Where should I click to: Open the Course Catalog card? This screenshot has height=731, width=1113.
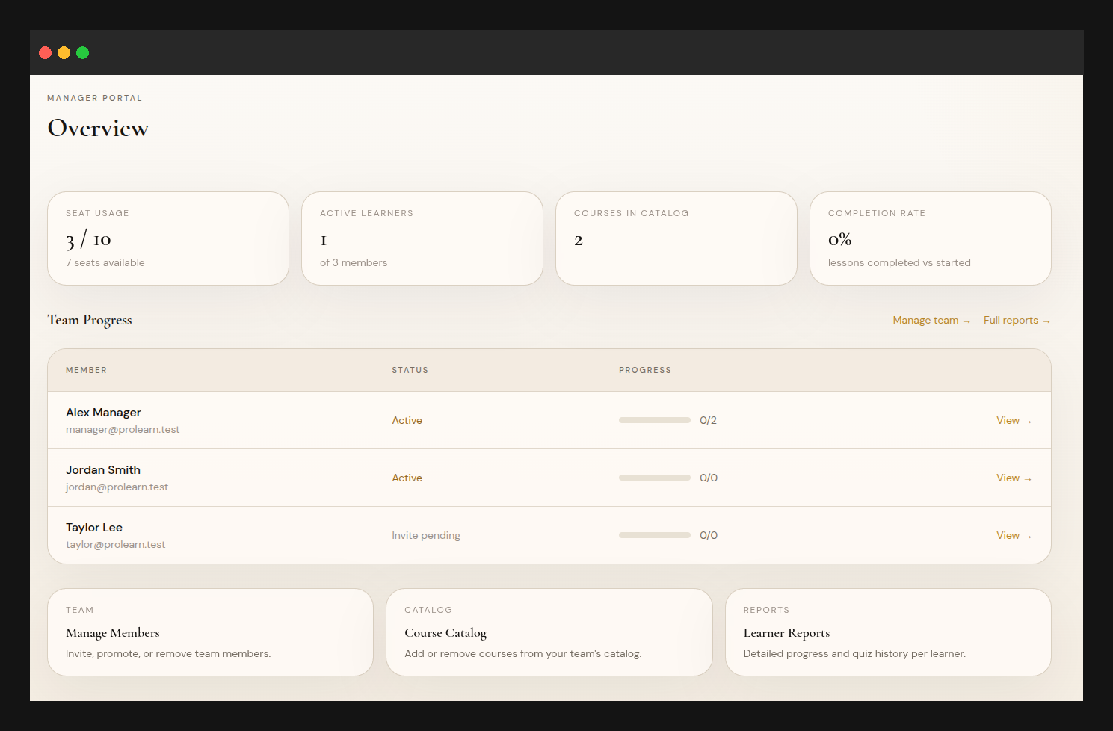click(549, 632)
